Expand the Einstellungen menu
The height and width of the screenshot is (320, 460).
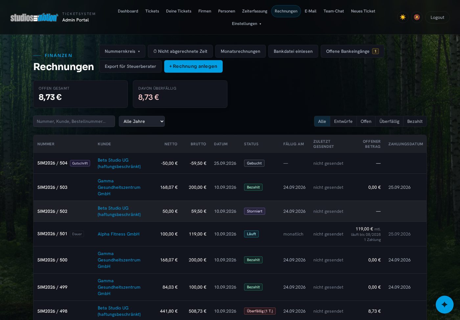pos(246,24)
